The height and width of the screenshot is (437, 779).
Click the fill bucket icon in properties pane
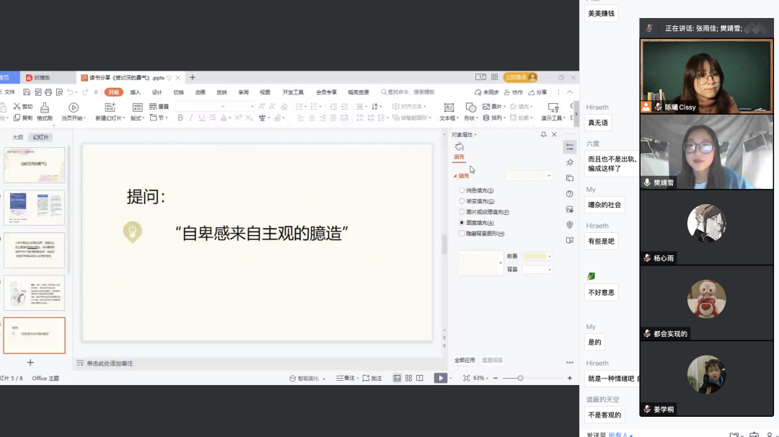tap(459, 146)
